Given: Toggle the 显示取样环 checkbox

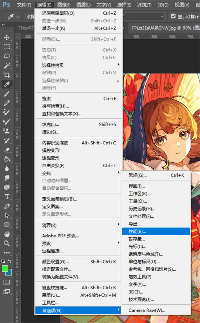Looking at the screenshot, I should click(x=173, y=16).
